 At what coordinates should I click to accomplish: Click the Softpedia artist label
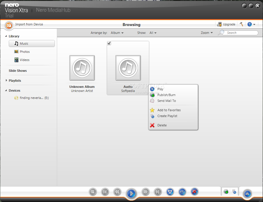128,91
